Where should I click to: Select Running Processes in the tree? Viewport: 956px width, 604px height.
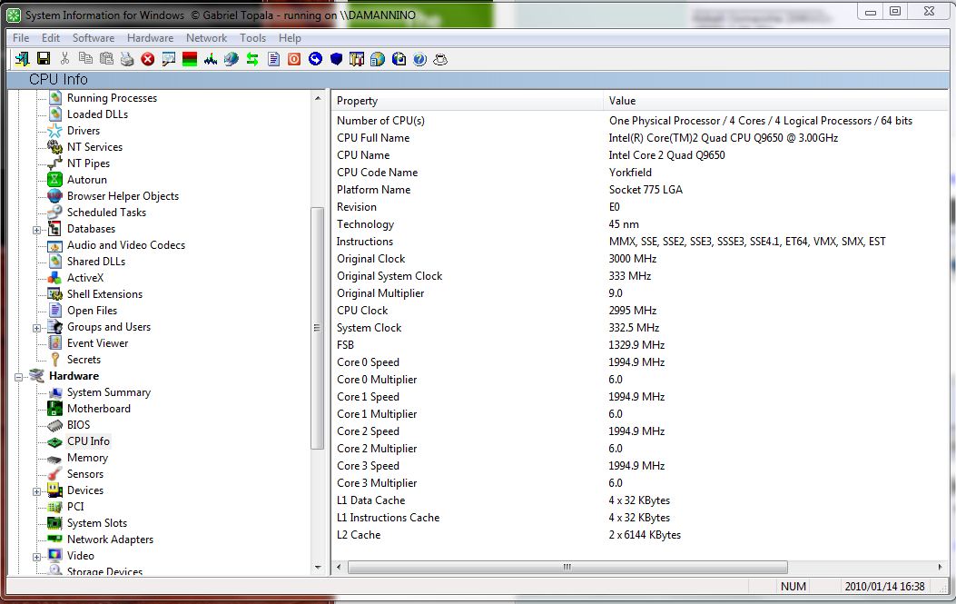[112, 97]
